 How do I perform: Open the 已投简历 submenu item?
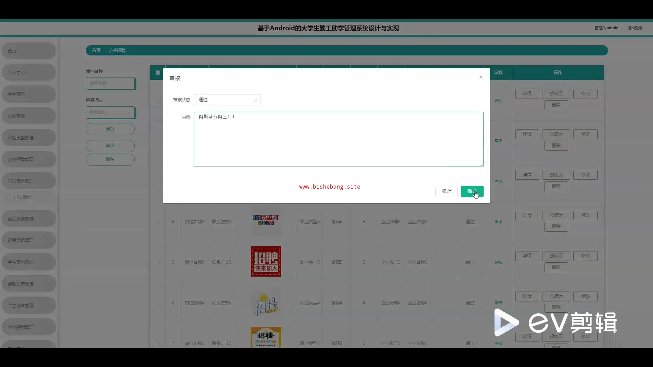(22, 197)
